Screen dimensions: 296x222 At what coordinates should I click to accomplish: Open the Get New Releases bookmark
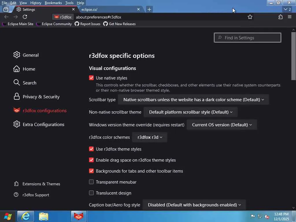(x=119, y=24)
